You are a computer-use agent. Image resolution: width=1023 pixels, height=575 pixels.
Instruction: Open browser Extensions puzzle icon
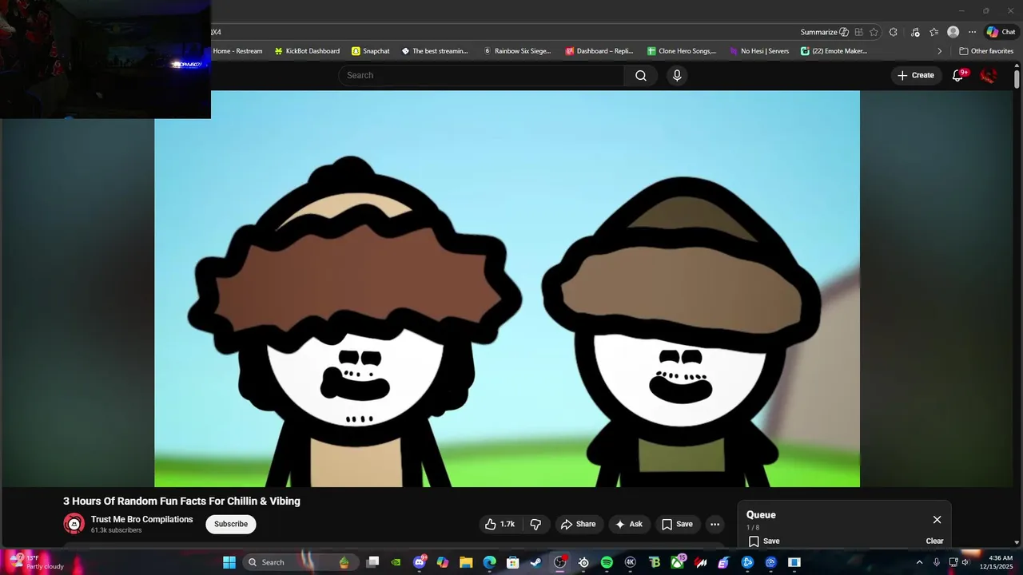pos(894,32)
